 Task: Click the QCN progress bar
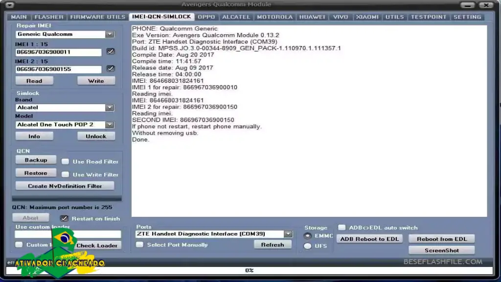(67, 199)
